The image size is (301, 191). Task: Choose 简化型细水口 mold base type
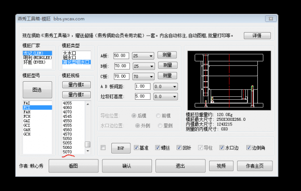pyautogui.click(x=76, y=62)
